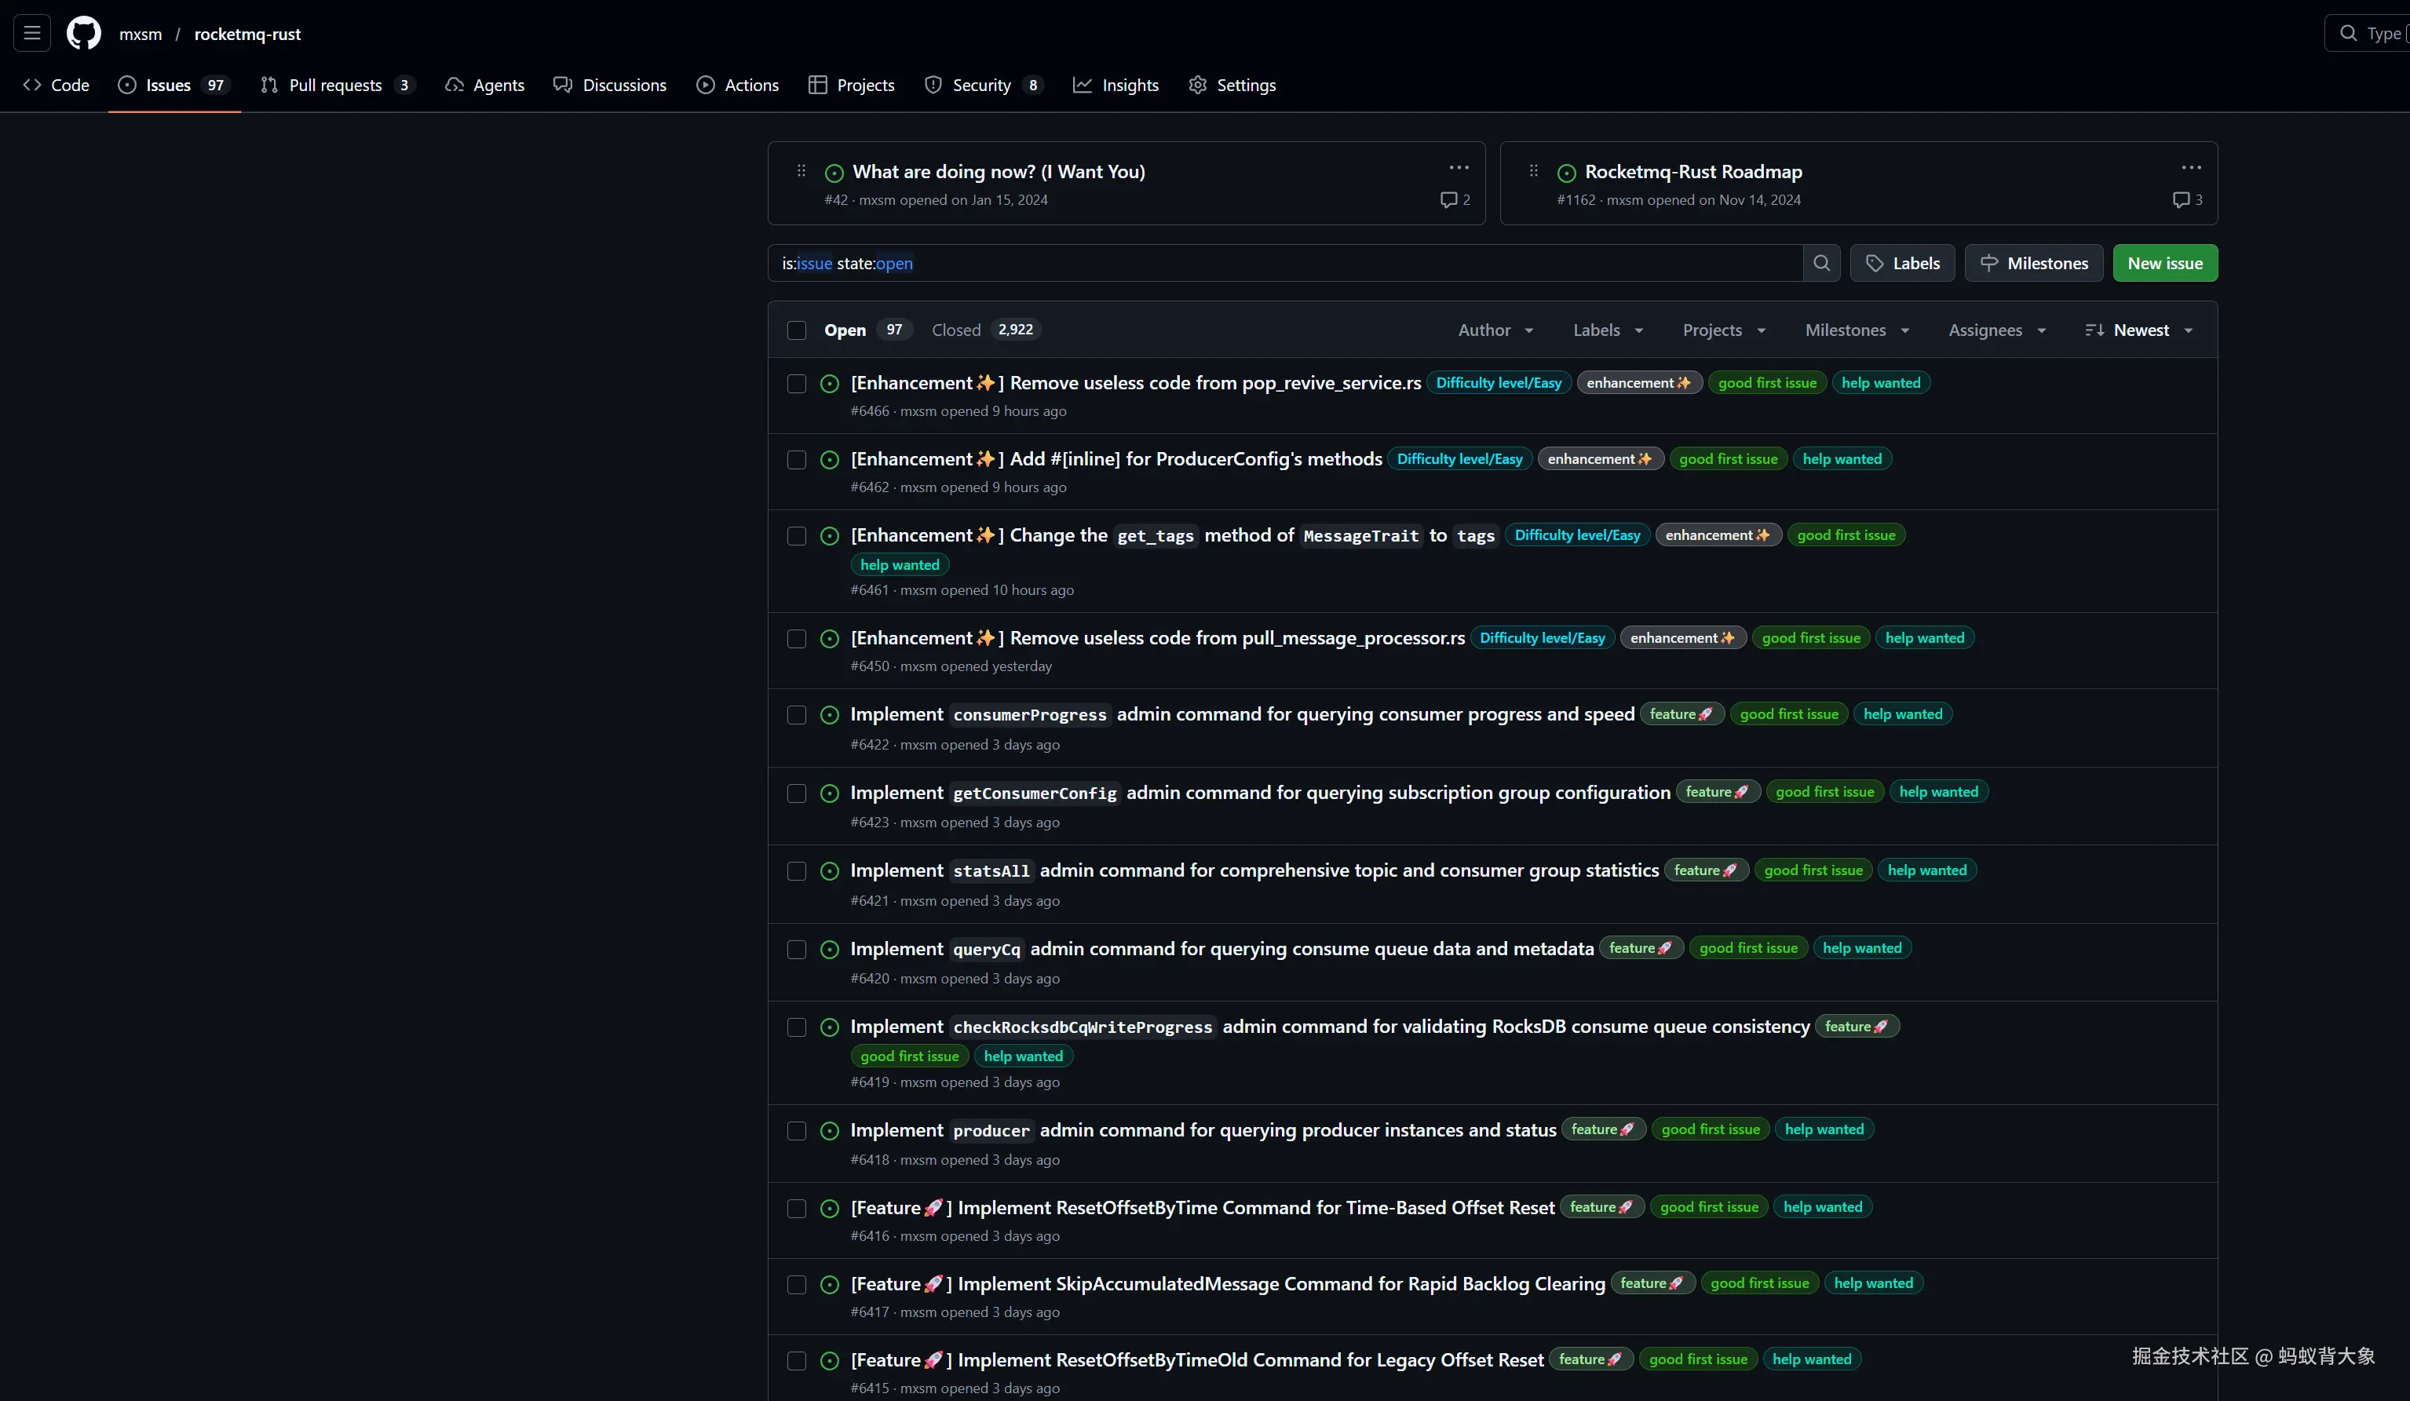
Task: Toggle the select-all issues checkbox
Action: (x=797, y=330)
